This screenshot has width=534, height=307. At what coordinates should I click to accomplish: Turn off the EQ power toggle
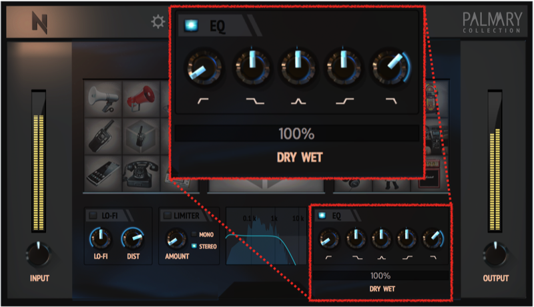point(322,216)
